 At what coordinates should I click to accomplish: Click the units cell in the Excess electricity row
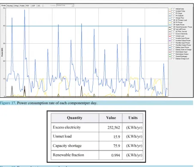click(x=133, y=127)
